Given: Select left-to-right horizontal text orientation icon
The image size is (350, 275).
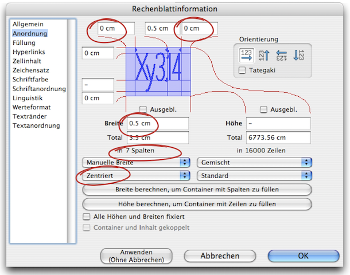Looking at the screenshot, I should (247, 55).
